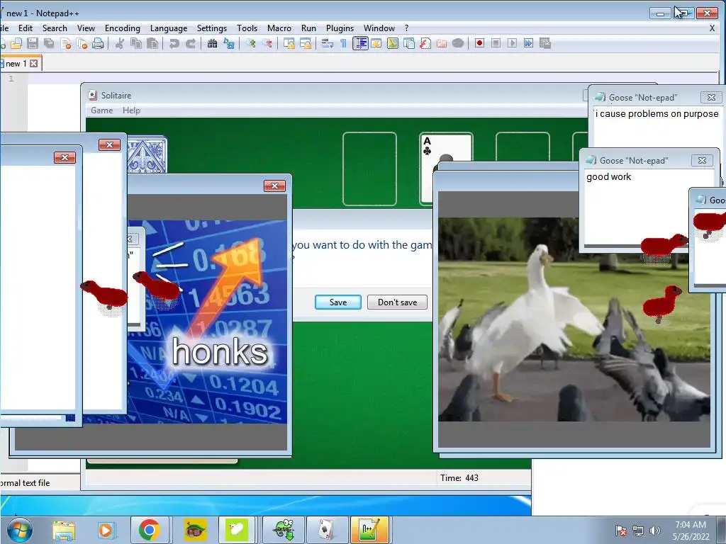This screenshot has height=544, width=726.
Task: Open Windows Explorer from the taskbar
Action: tap(63, 530)
